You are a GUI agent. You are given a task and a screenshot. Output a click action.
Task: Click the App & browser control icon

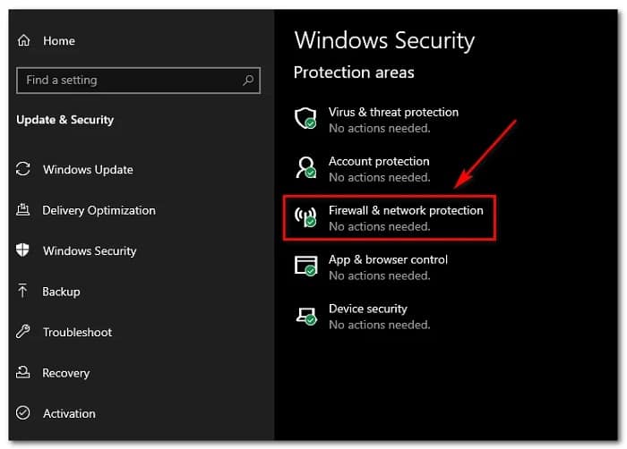[305, 266]
